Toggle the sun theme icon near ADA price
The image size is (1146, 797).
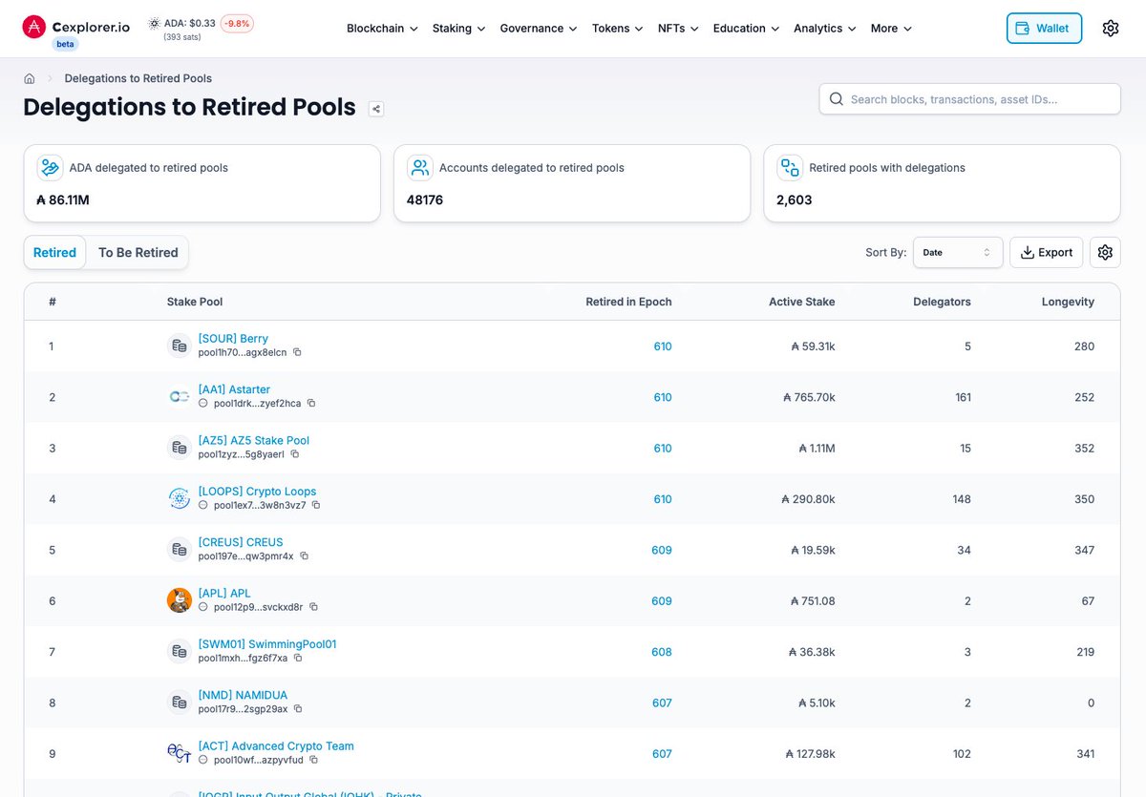point(154,23)
